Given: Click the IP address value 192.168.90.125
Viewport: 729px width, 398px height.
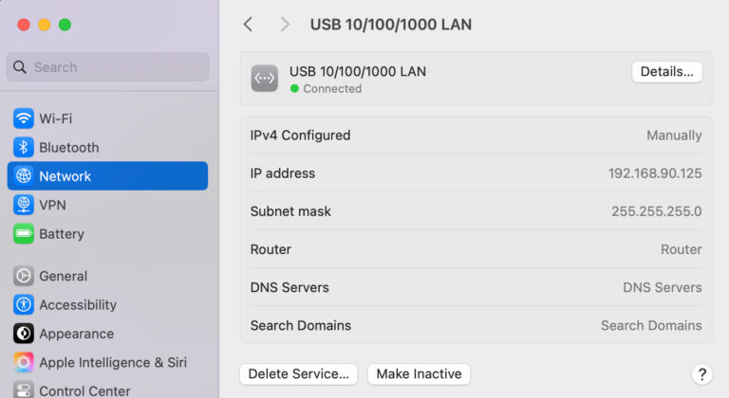Looking at the screenshot, I should click(x=655, y=173).
